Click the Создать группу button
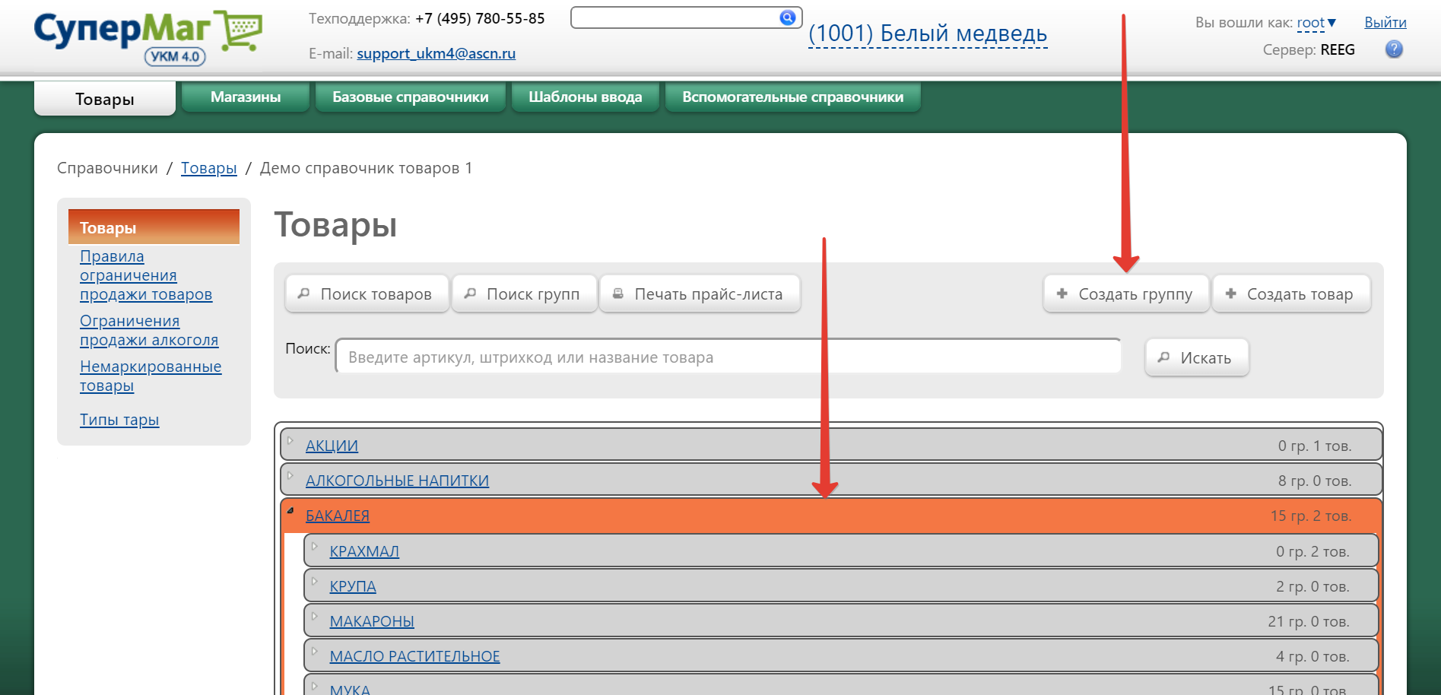The image size is (1441, 695). coord(1126,294)
